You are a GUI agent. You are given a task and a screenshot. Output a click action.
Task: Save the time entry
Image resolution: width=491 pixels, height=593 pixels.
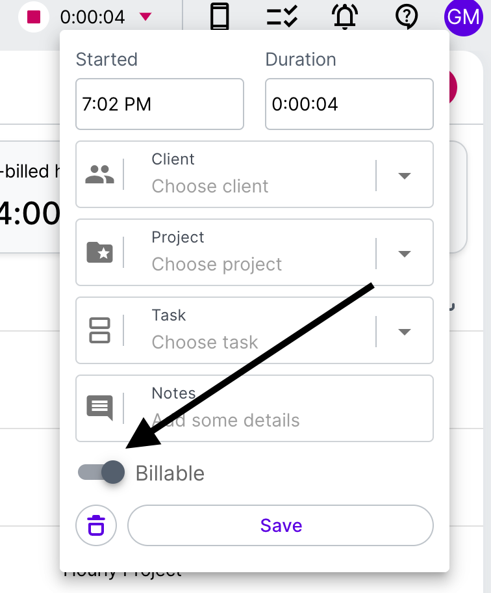[x=281, y=525]
